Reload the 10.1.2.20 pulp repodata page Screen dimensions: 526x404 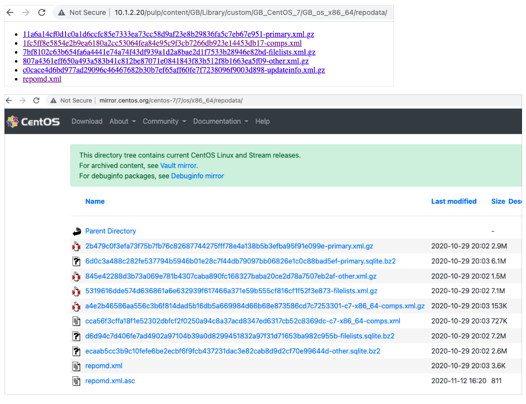42,13
